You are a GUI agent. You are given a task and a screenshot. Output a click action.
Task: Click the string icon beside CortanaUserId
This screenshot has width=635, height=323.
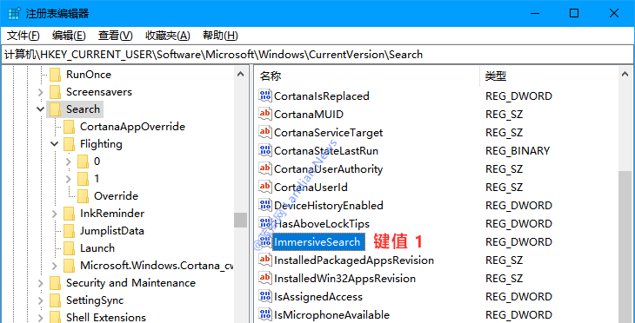point(264,188)
